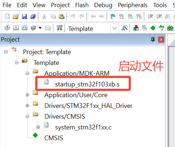Select the Template target label in the tree
This screenshot has width=175, height=147.
point(47,63)
